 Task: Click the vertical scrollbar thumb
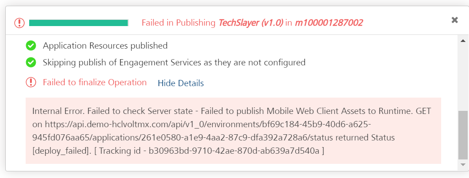coord(463,135)
